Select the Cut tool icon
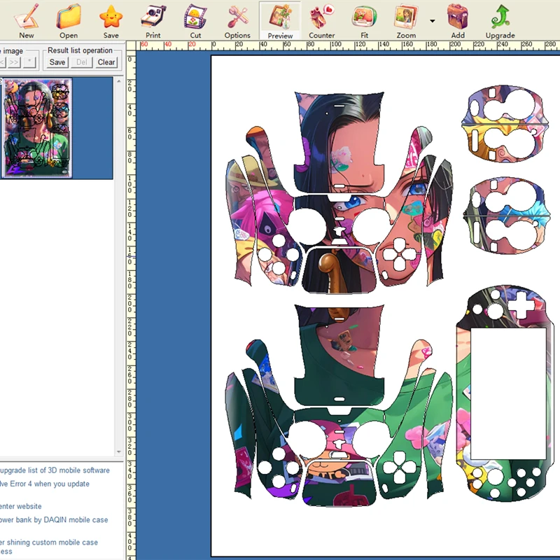The width and height of the screenshot is (560, 560). pos(195,21)
